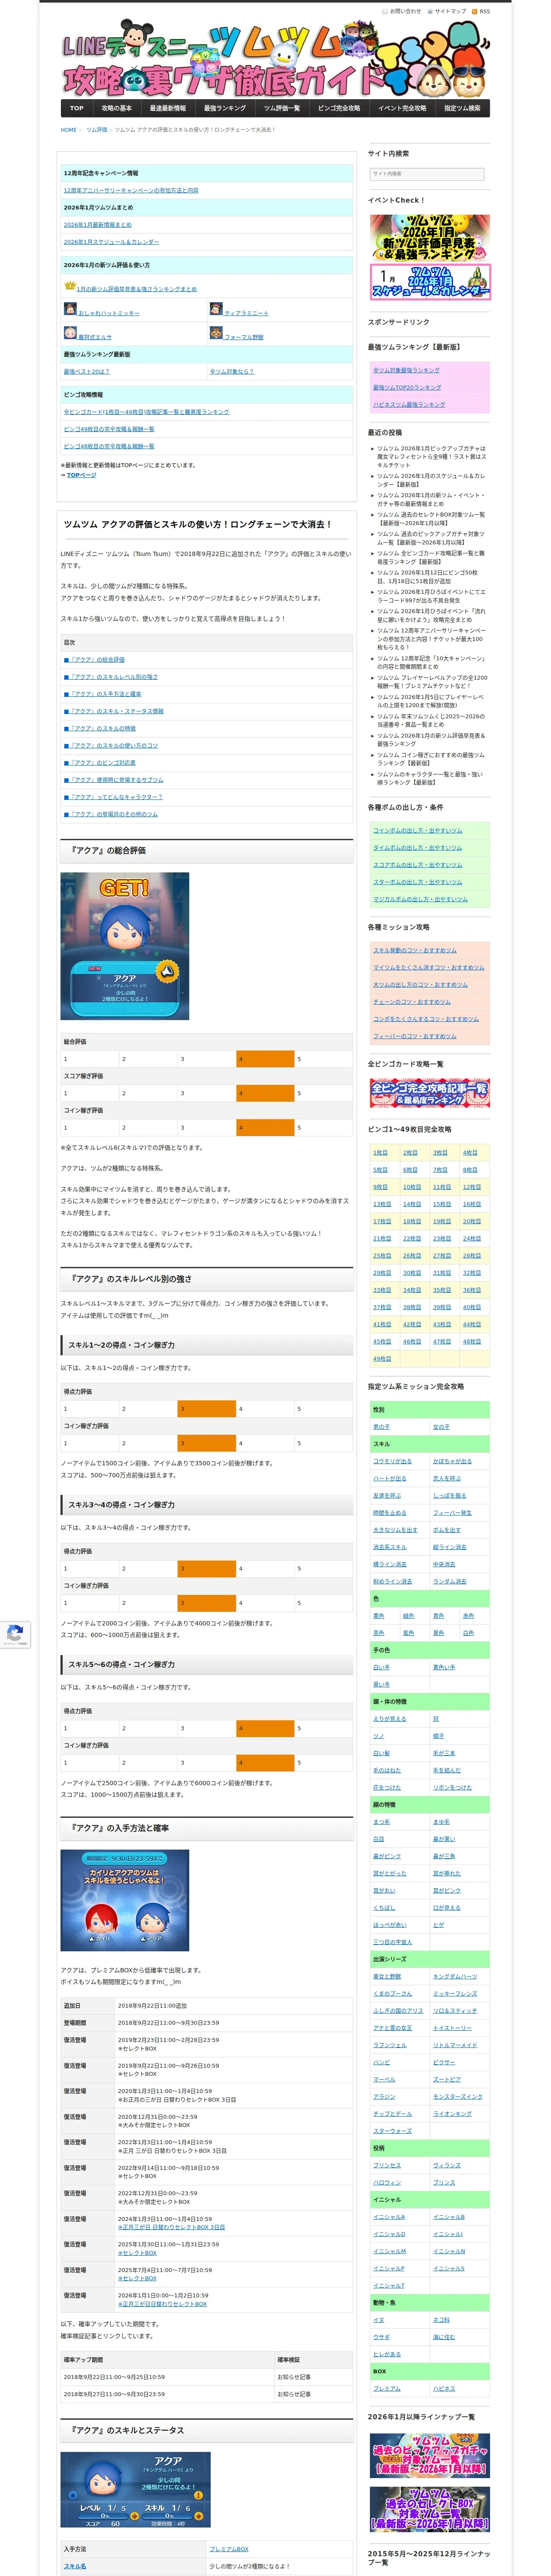Open the TOP menu item
The width and height of the screenshot is (551, 2576).
click(x=77, y=108)
